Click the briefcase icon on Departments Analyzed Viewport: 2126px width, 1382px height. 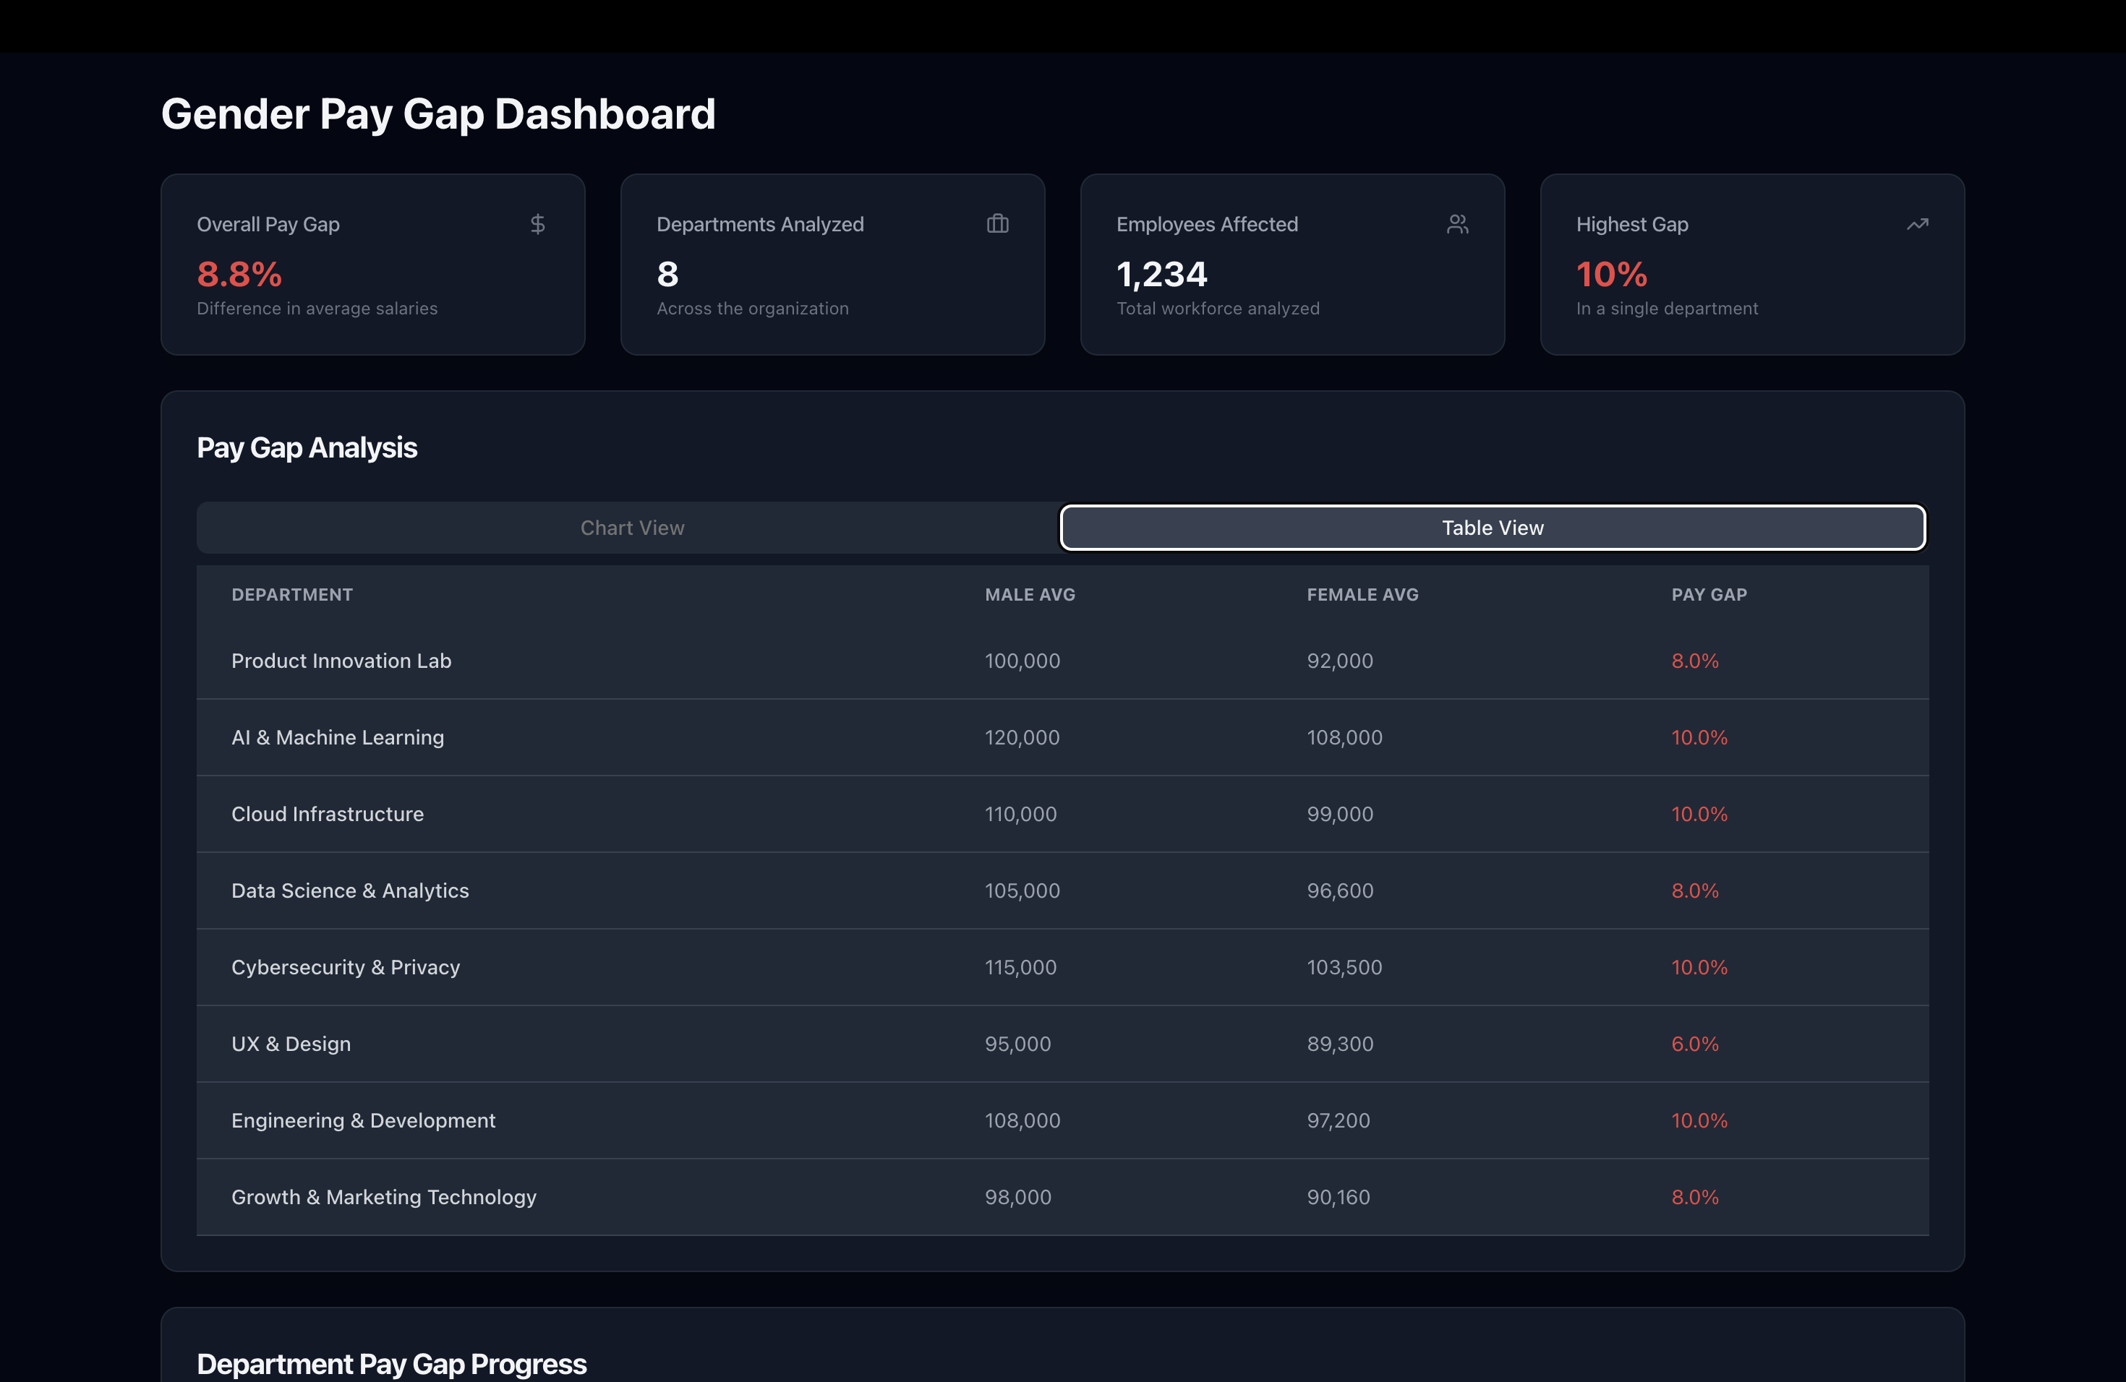pyautogui.click(x=997, y=224)
